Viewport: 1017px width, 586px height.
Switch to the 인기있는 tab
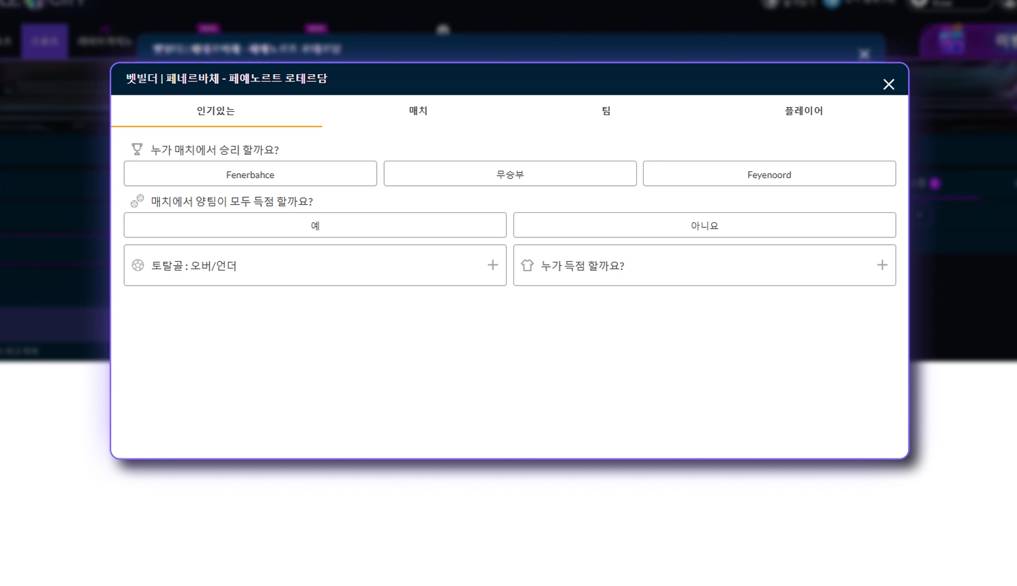(x=216, y=110)
